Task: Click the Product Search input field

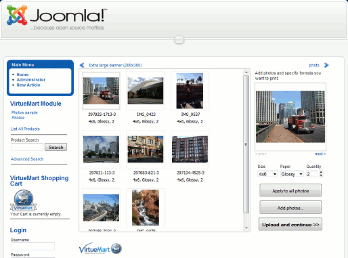Action: (27, 147)
